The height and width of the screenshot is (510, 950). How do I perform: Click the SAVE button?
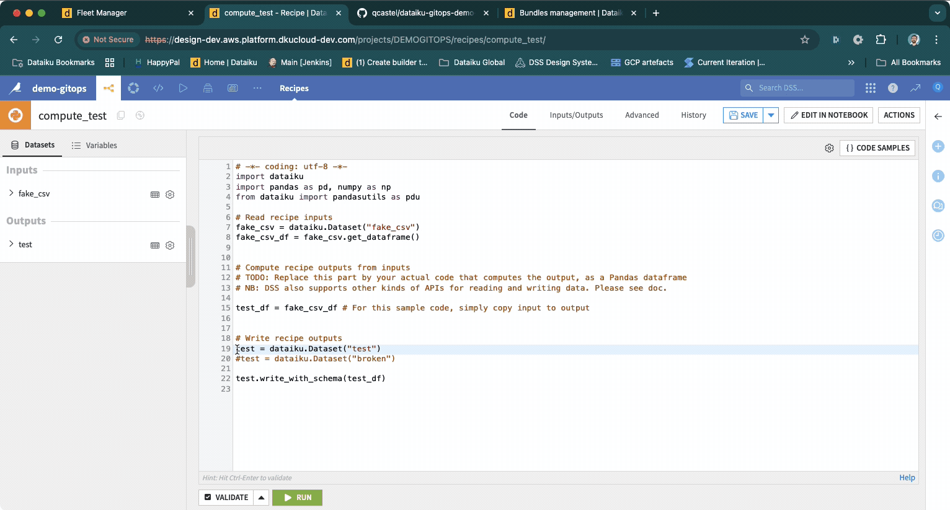coord(743,115)
